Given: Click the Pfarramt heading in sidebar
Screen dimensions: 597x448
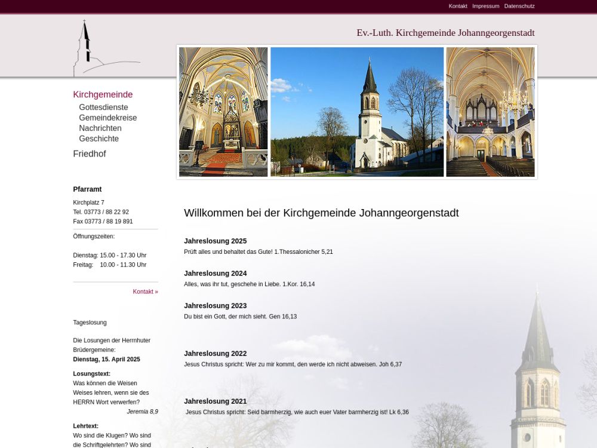Looking at the screenshot, I should [87, 189].
